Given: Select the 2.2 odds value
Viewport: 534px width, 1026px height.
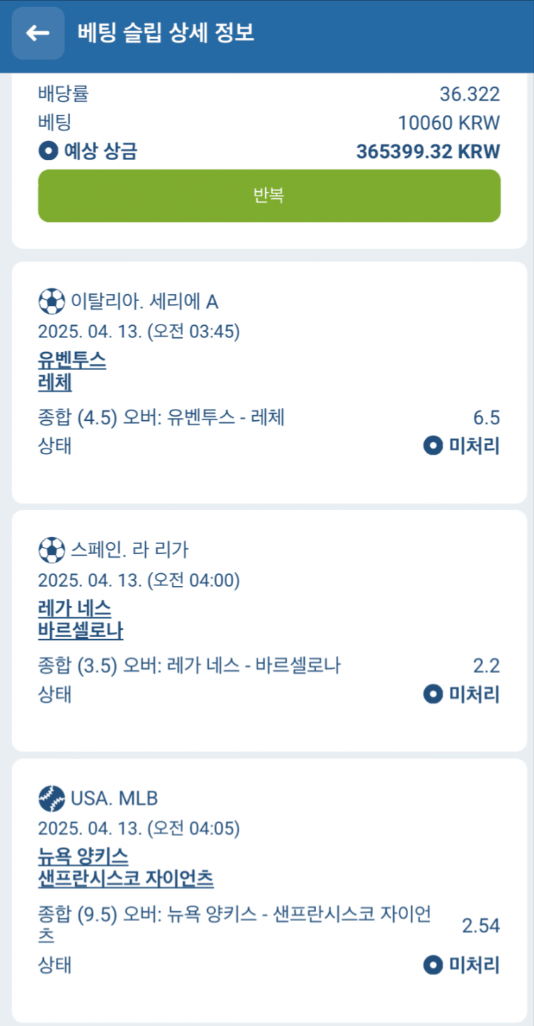Looking at the screenshot, I should click(x=487, y=665).
